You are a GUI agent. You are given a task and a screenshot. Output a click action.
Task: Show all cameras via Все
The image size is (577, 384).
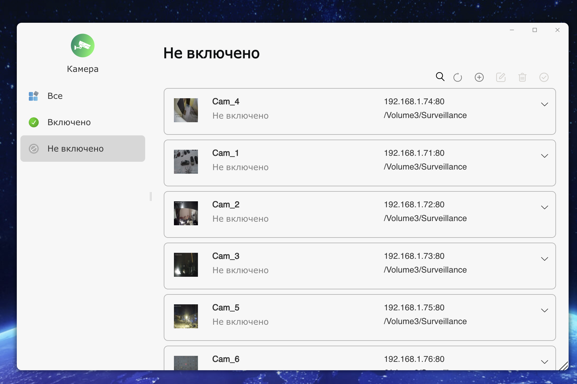pyautogui.click(x=55, y=96)
